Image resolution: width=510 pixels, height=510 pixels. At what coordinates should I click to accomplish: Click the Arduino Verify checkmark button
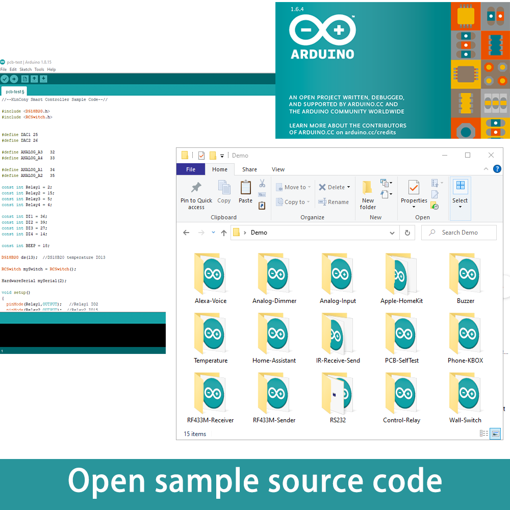click(5, 79)
